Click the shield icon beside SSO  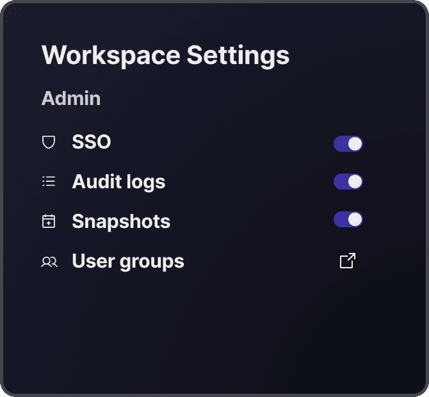pos(49,142)
